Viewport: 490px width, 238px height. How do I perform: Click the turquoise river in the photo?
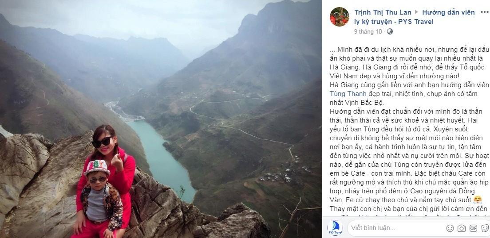tap(162, 159)
